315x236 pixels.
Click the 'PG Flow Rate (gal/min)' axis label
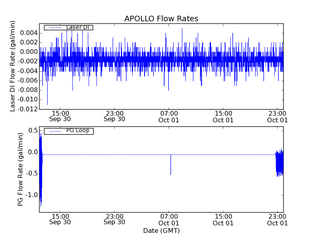(x=20, y=170)
